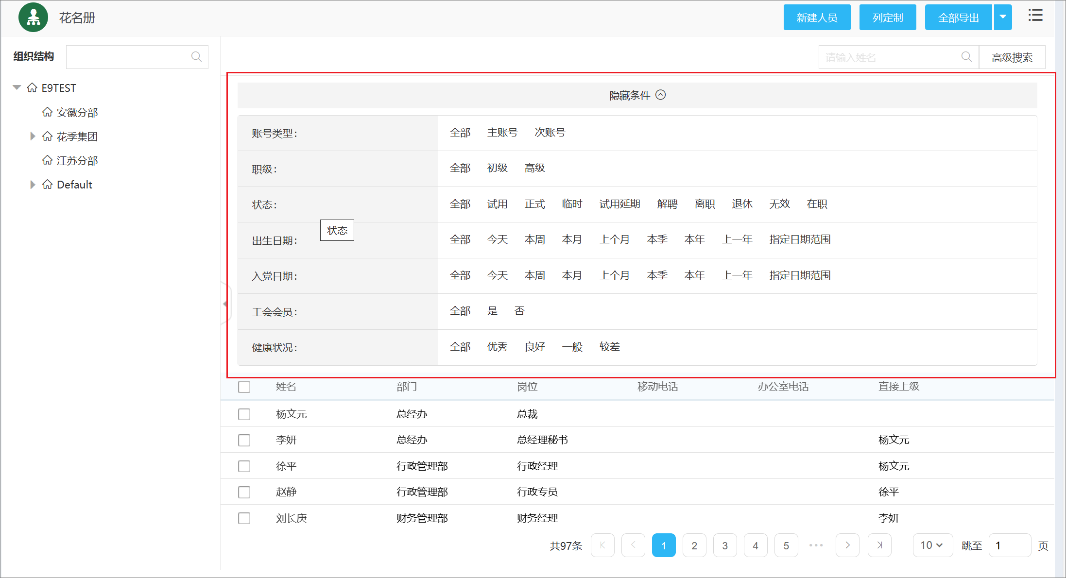Click the home icon beside Default
The height and width of the screenshot is (578, 1066).
point(47,185)
